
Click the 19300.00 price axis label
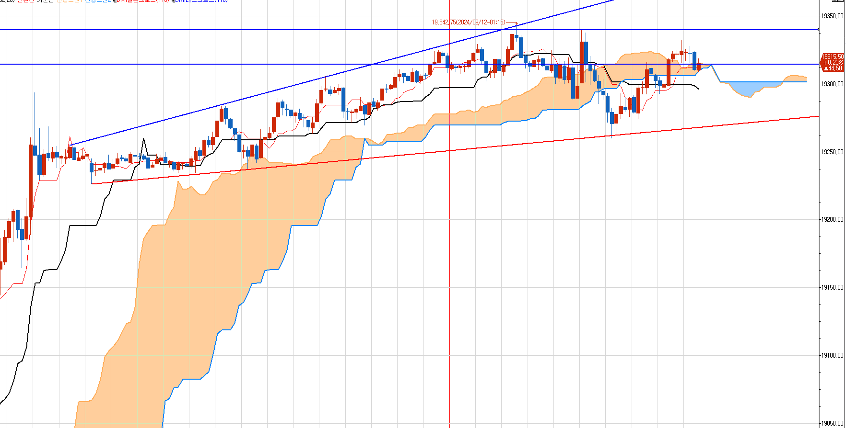pyautogui.click(x=832, y=84)
